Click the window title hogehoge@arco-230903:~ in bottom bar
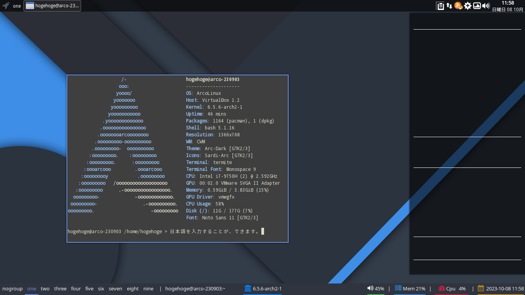The height and width of the screenshot is (295, 525). (195, 288)
